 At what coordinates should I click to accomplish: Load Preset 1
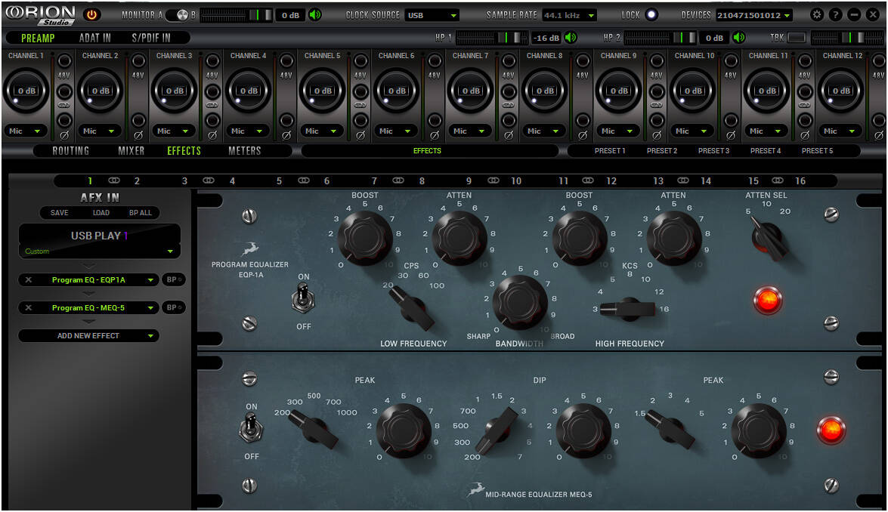610,150
